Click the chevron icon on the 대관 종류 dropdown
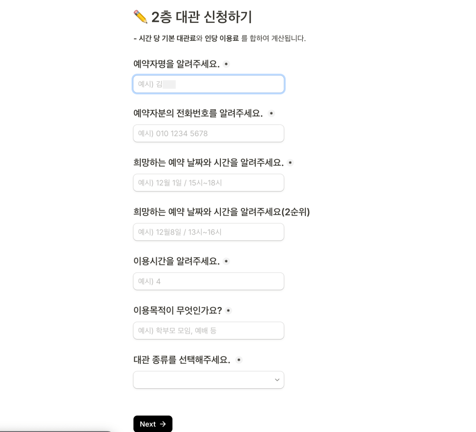Viewport: 476px width, 432px height. point(277,380)
